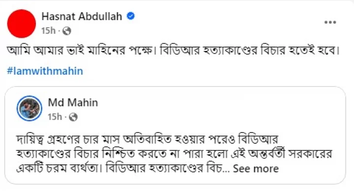Expand shared post with See more

256,169
